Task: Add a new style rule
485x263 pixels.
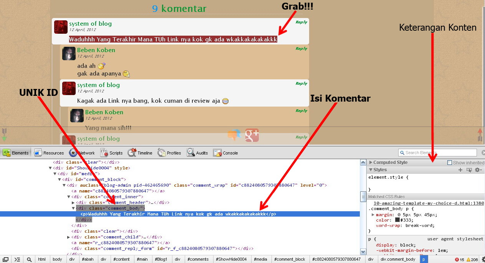Action: pos(460,170)
